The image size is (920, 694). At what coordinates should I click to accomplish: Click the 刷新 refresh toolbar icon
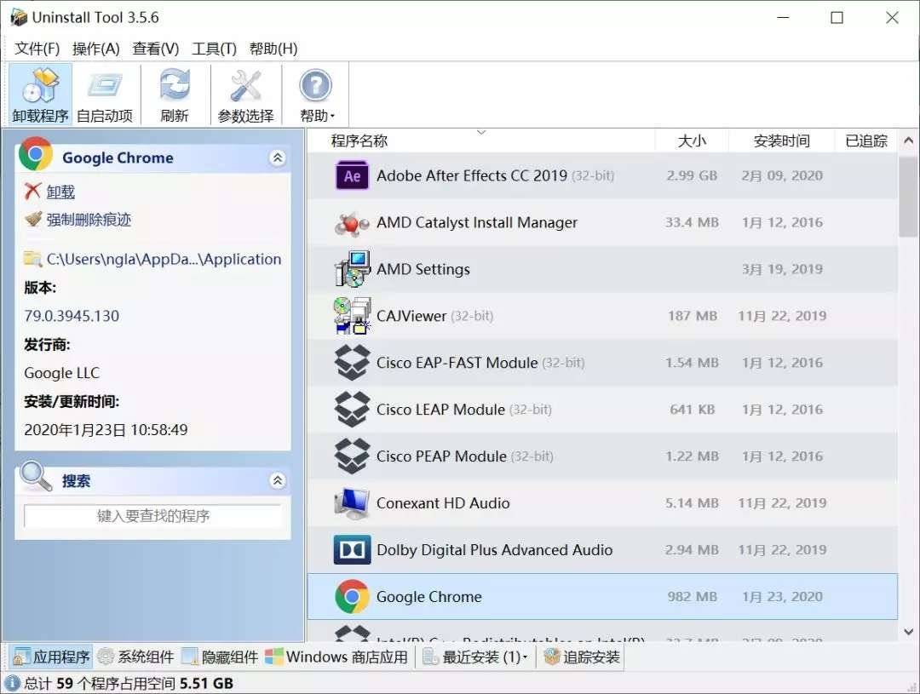click(x=175, y=94)
